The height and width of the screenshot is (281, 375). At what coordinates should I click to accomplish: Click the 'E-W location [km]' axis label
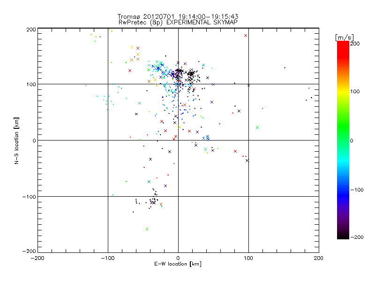pyautogui.click(x=178, y=264)
